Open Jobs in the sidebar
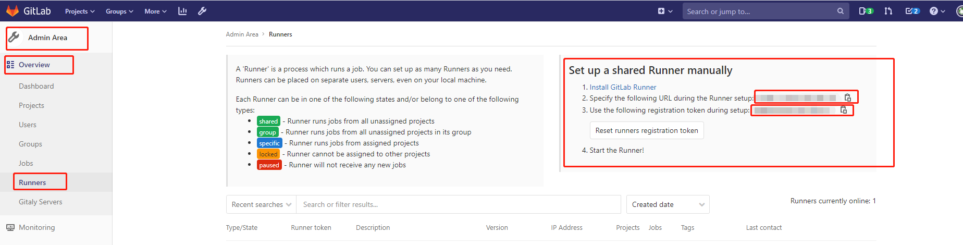 [x=26, y=163]
